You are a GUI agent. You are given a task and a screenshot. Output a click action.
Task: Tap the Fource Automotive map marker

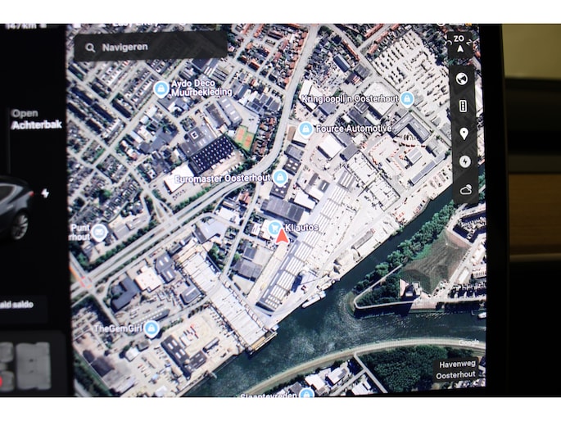pos(305,129)
